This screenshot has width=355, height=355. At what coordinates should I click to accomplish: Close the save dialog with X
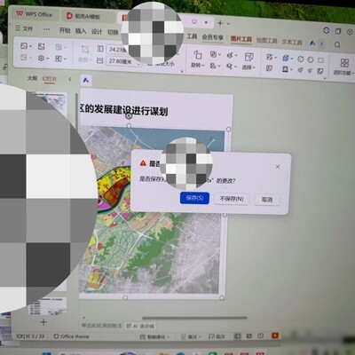click(x=278, y=167)
